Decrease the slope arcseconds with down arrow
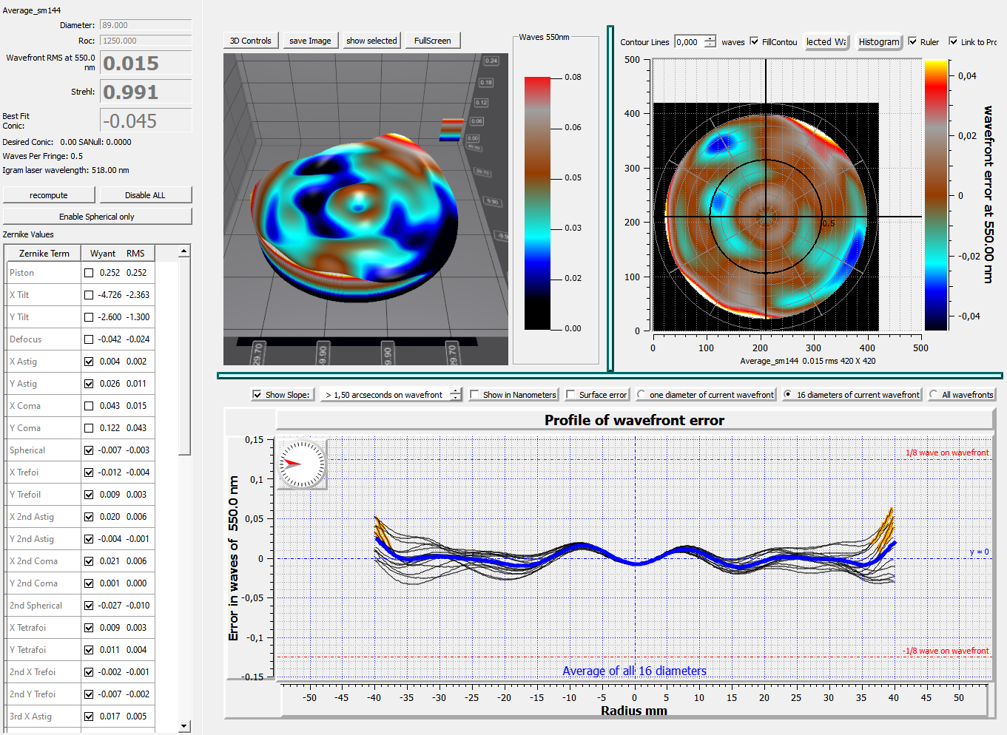 456,398
